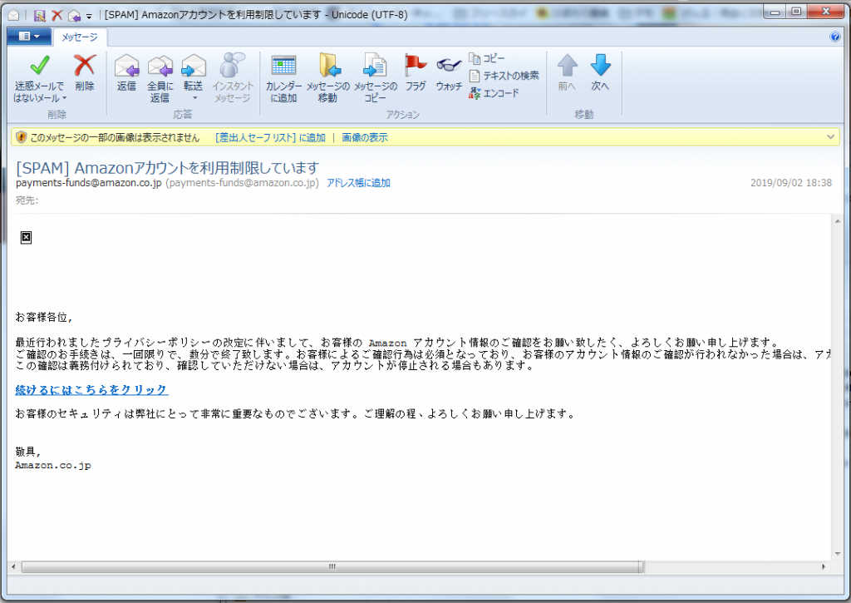Add message to calendar (カレンダーに追加)

283,78
